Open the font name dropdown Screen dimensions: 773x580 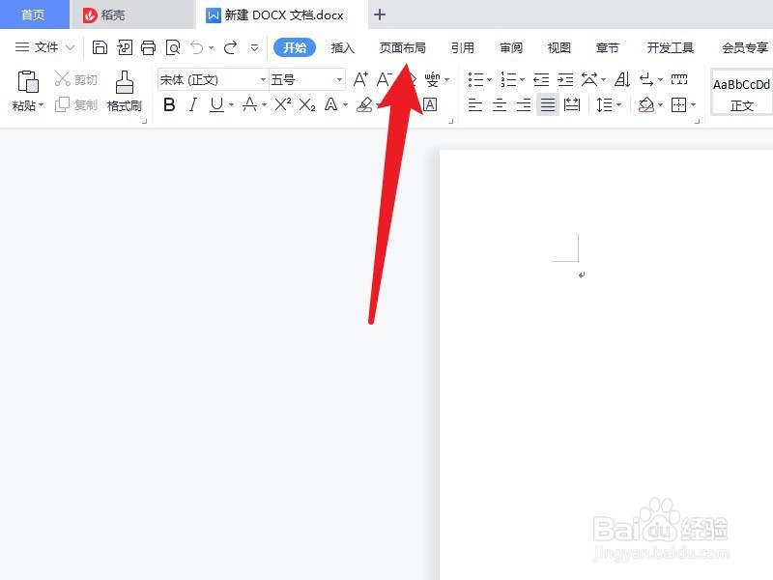[x=263, y=79]
